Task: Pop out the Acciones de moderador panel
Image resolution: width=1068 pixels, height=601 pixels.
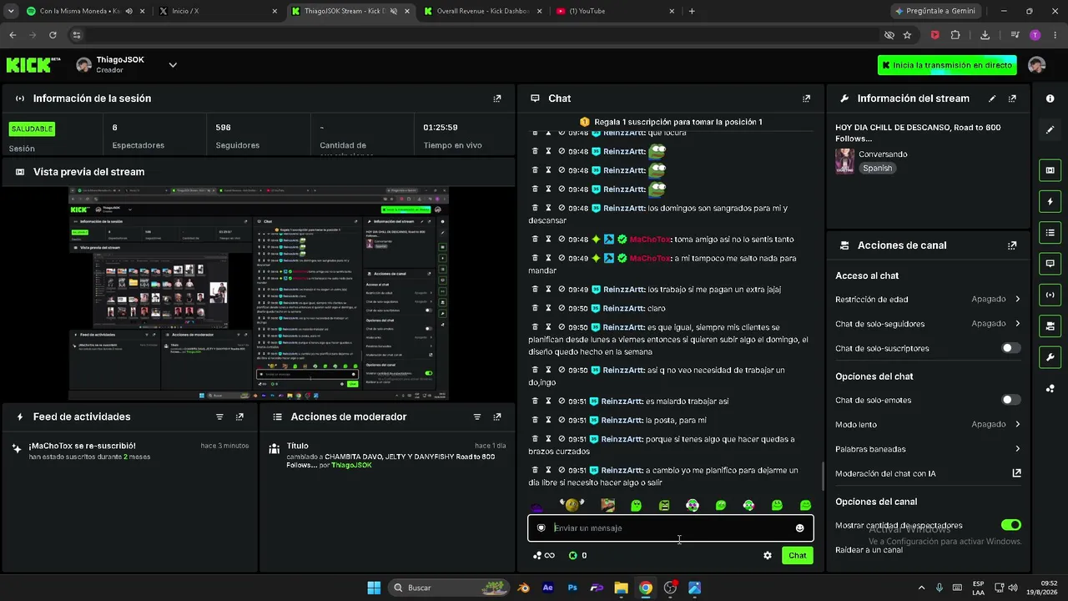Action: 497,417
